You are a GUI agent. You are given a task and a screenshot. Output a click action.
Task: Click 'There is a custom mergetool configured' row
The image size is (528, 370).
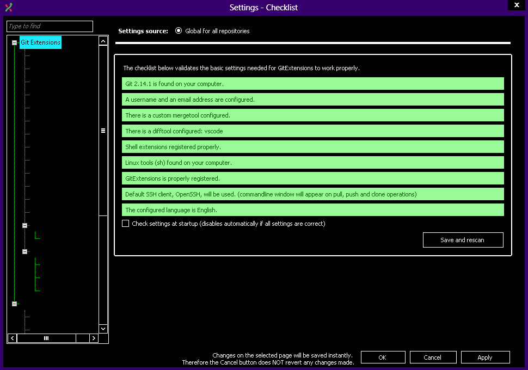(313, 115)
